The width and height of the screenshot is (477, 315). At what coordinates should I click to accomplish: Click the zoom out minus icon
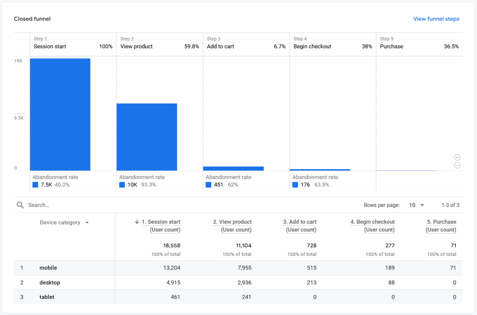point(457,165)
